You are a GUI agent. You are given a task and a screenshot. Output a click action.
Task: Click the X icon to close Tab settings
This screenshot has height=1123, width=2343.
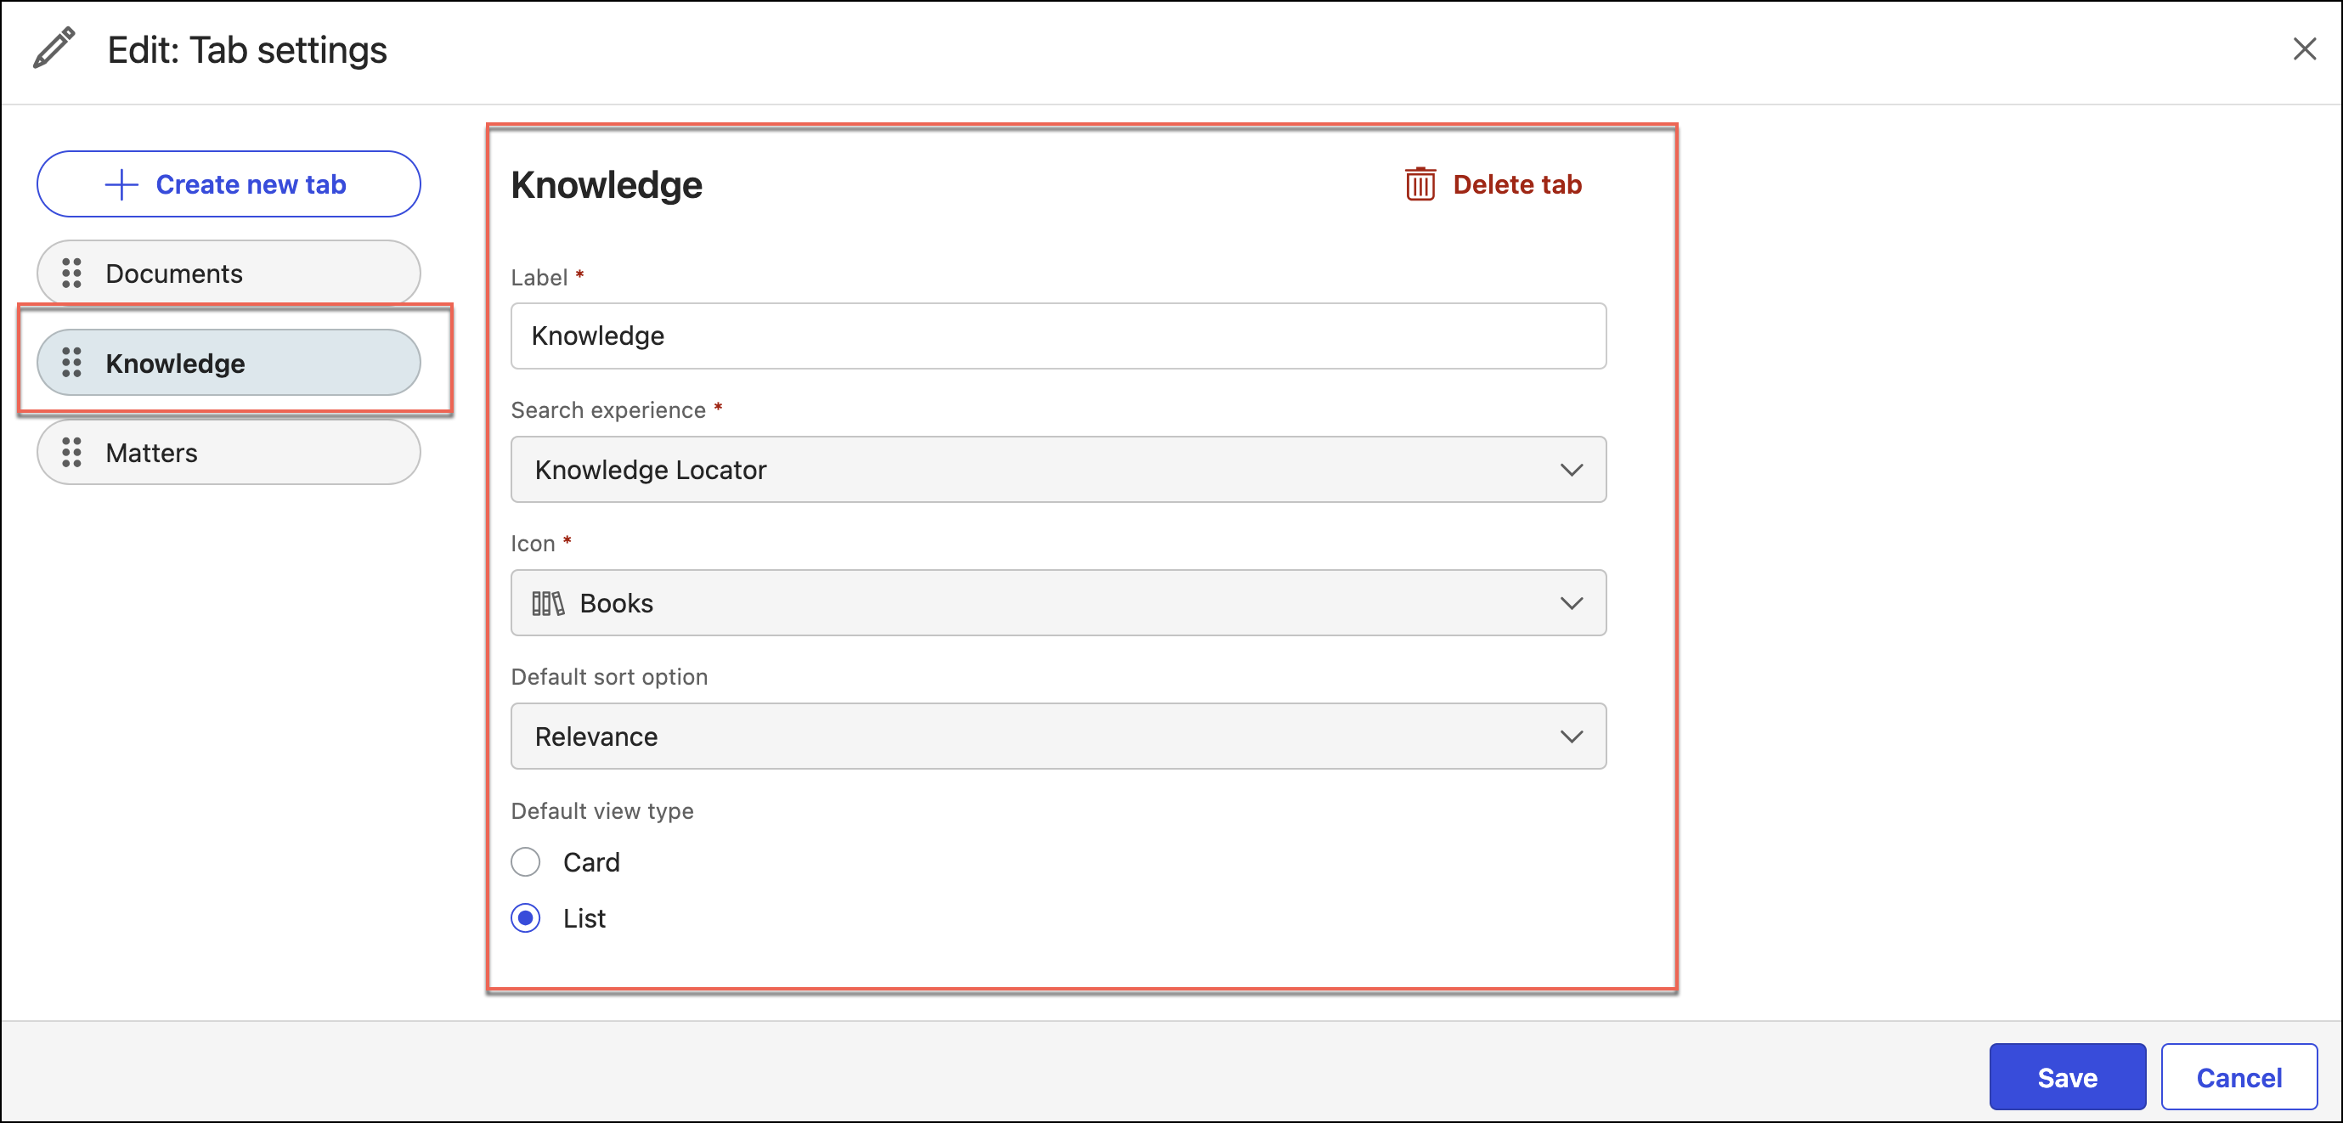[2306, 49]
